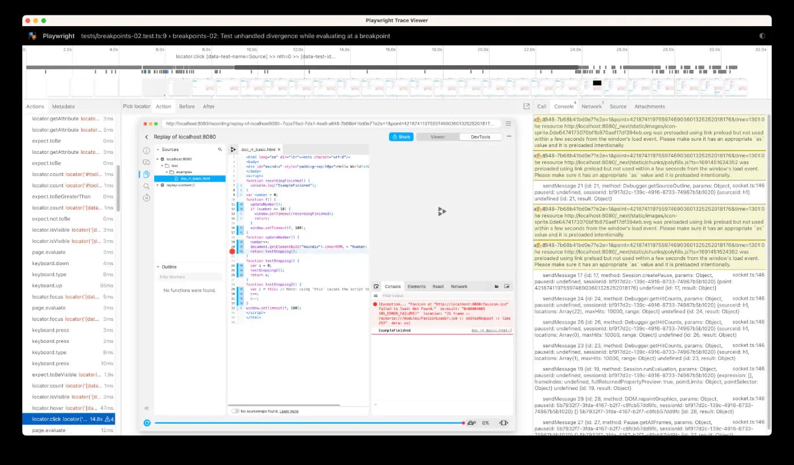Open the Network tab in the trace viewer
This screenshot has width=794, height=465.
coord(591,106)
